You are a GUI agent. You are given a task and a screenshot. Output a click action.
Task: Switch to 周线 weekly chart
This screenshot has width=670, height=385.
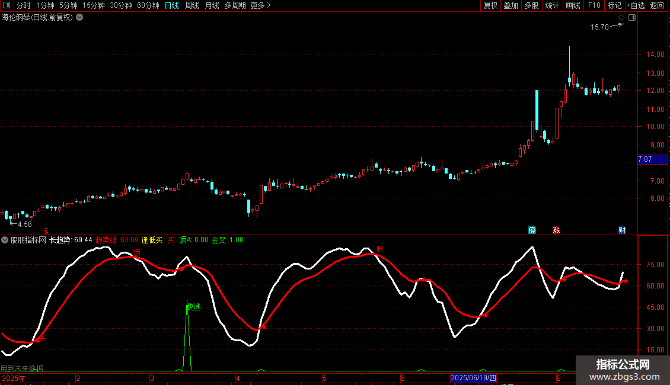(x=192, y=5)
